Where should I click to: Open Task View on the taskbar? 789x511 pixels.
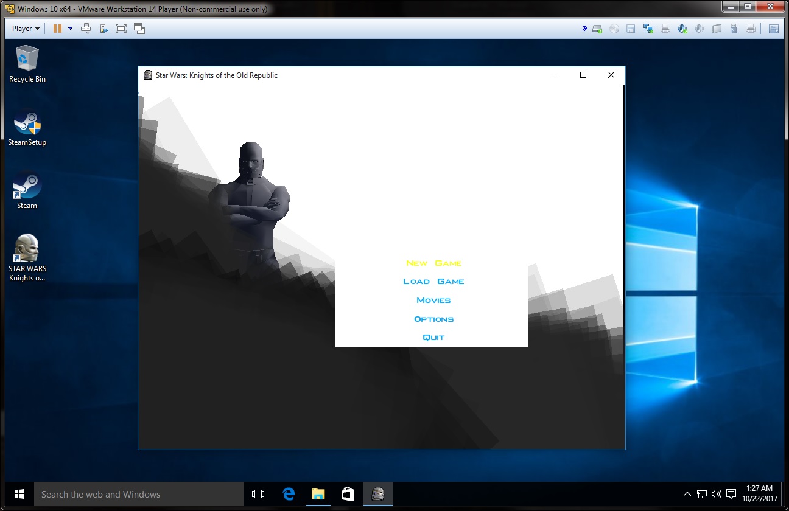(x=258, y=494)
